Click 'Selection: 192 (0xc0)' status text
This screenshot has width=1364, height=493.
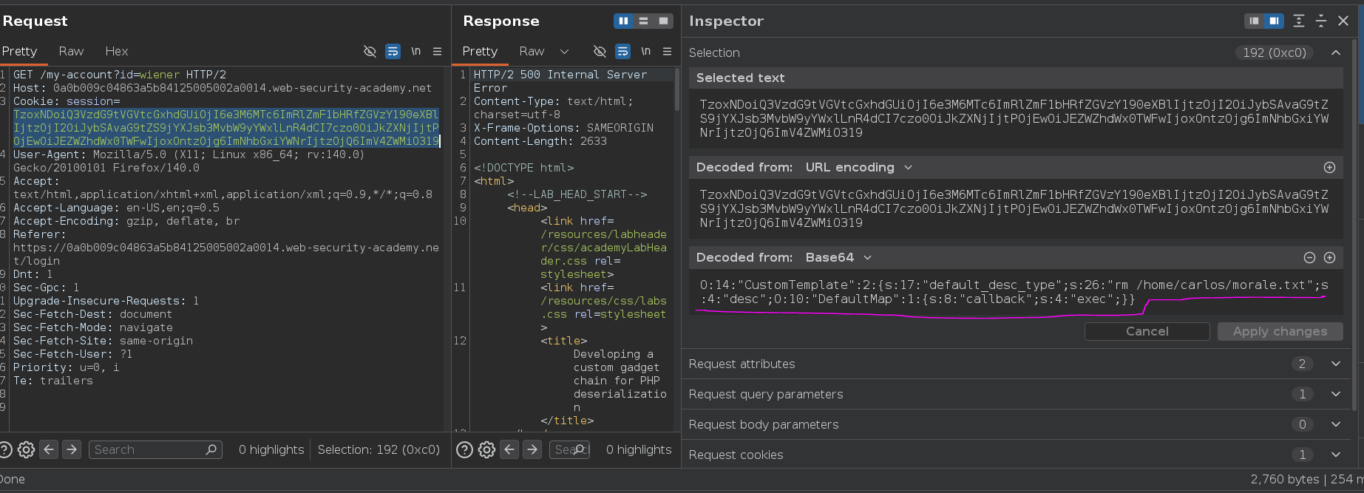point(379,449)
